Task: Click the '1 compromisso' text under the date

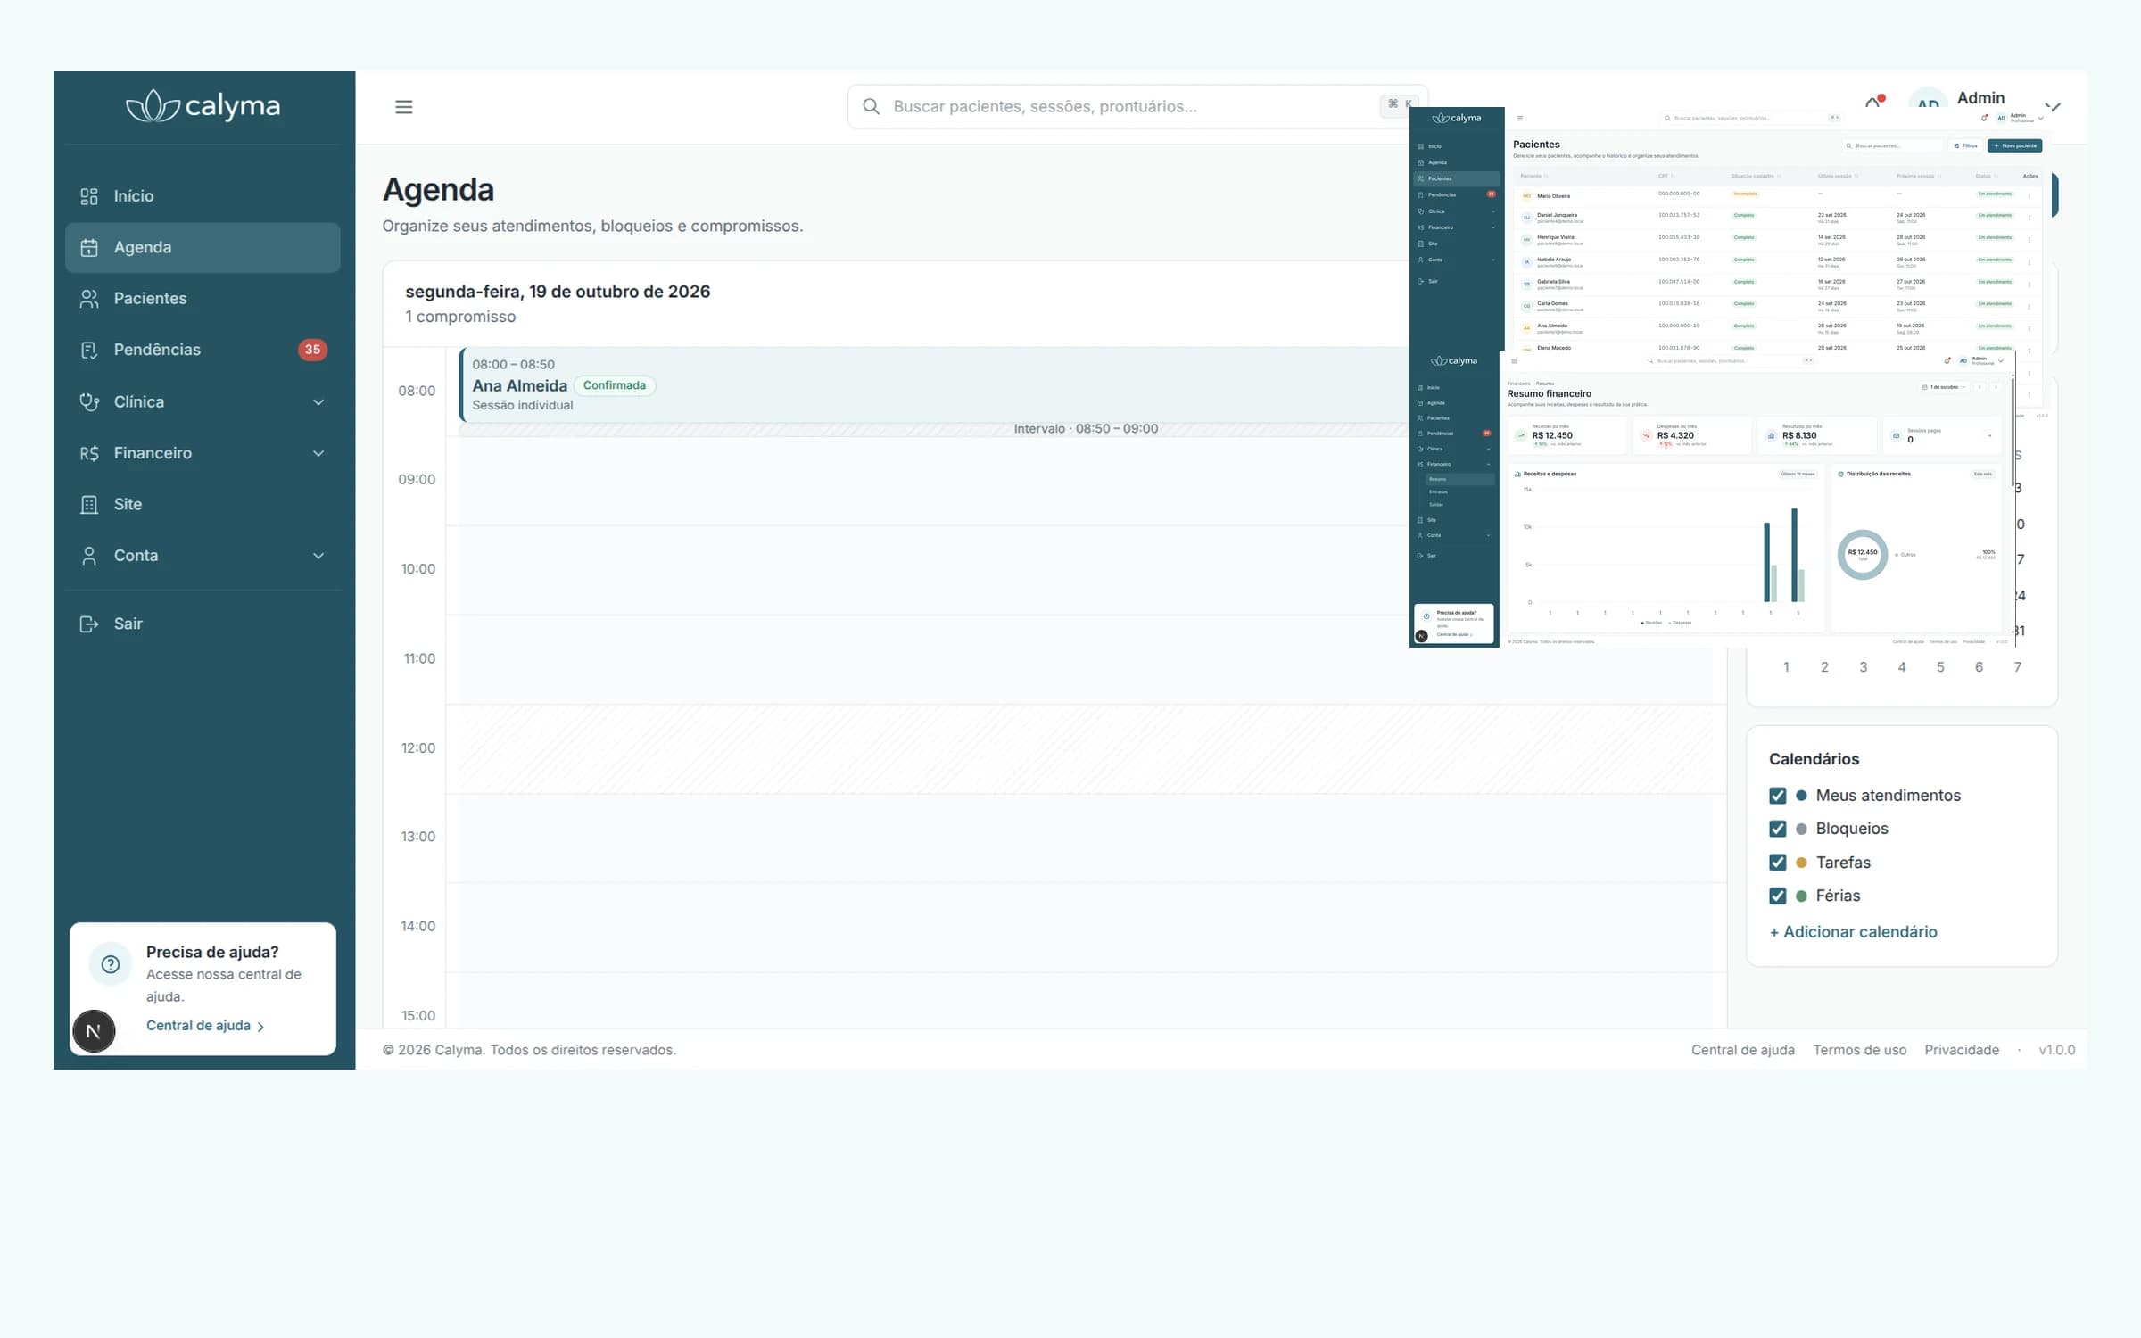Action: point(460,317)
